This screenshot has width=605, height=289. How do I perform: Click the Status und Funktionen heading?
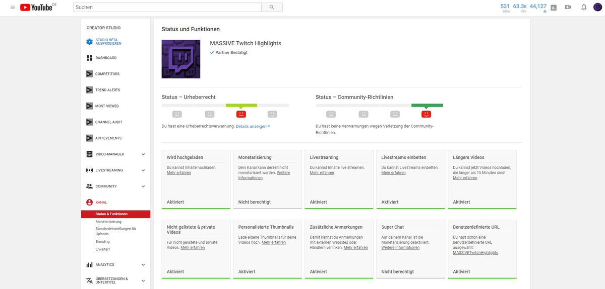[x=191, y=29]
